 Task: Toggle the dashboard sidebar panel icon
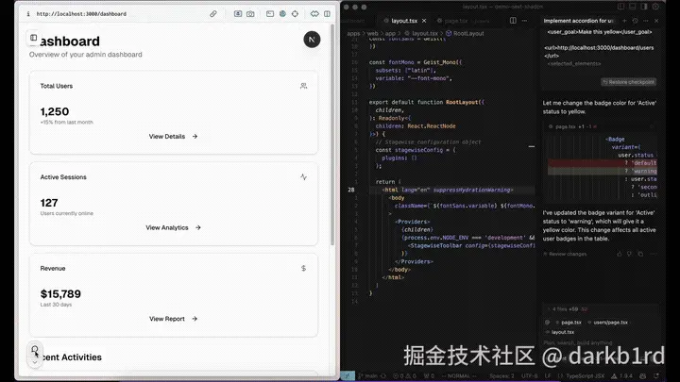tap(33, 38)
